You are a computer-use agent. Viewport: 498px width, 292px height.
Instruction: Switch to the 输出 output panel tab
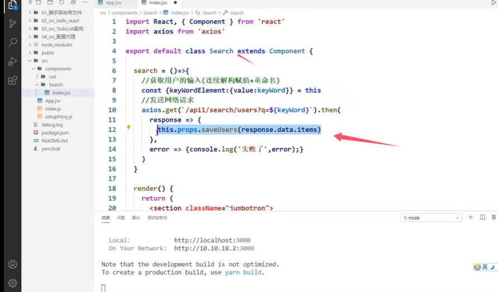pos(136,218)
